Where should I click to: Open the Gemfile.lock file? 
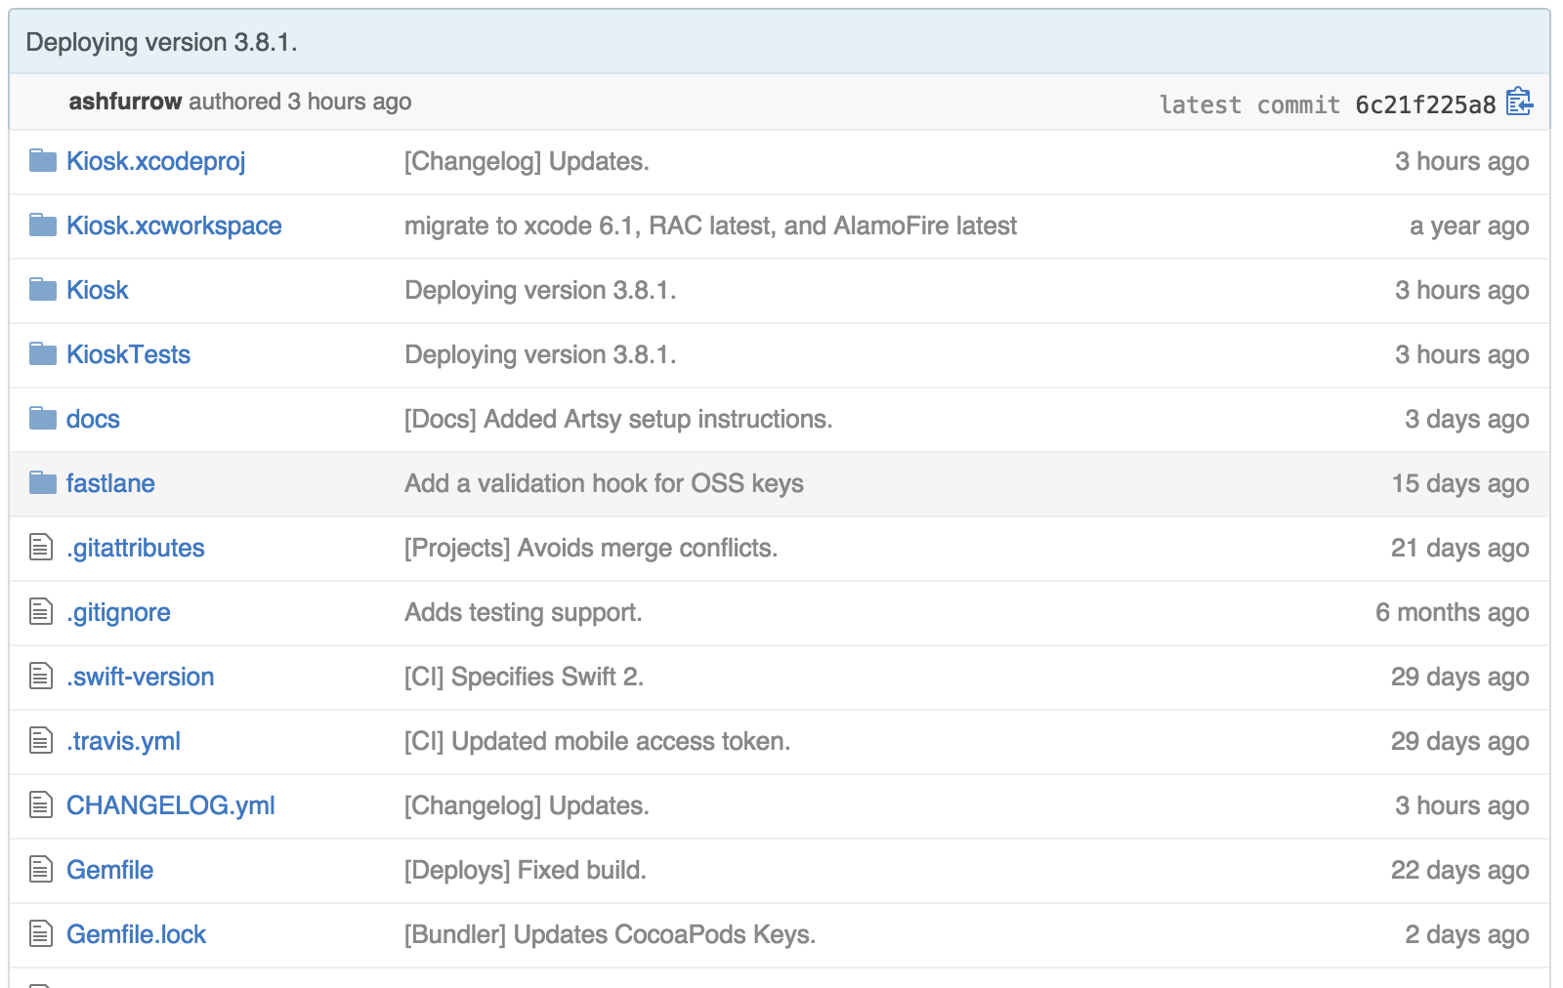pos(135,934)
